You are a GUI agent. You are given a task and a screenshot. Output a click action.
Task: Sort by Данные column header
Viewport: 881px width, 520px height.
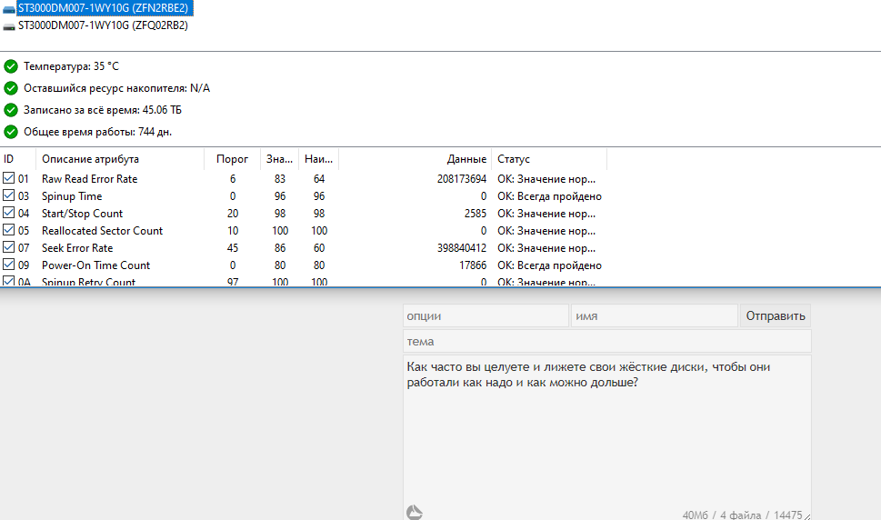click(415, 159)
